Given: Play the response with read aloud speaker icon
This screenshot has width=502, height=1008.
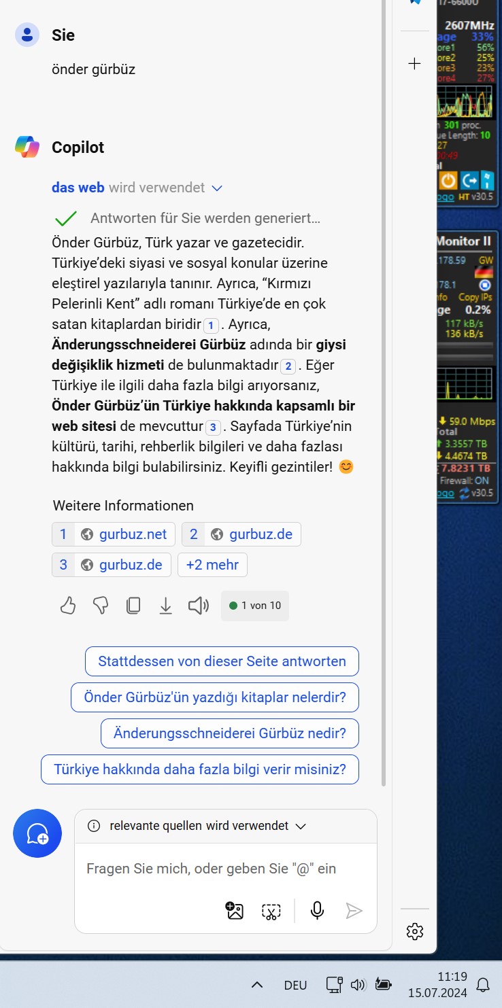Looking at the screenshot, I should pos(199,606).
